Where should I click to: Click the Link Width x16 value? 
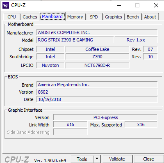click(71, 124)
